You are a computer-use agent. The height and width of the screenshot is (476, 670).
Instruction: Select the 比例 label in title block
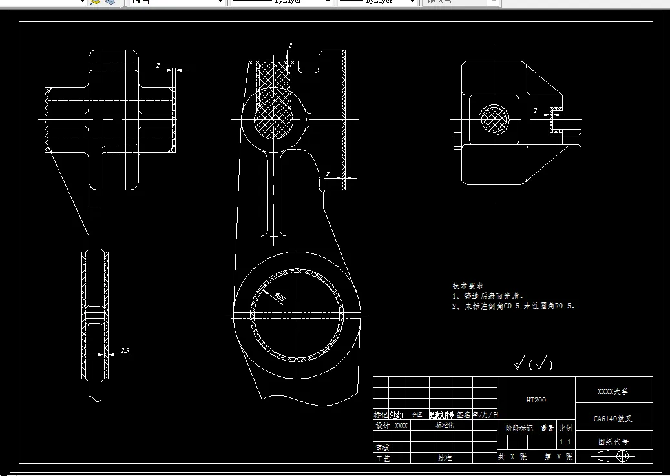(x=566, y=428)
